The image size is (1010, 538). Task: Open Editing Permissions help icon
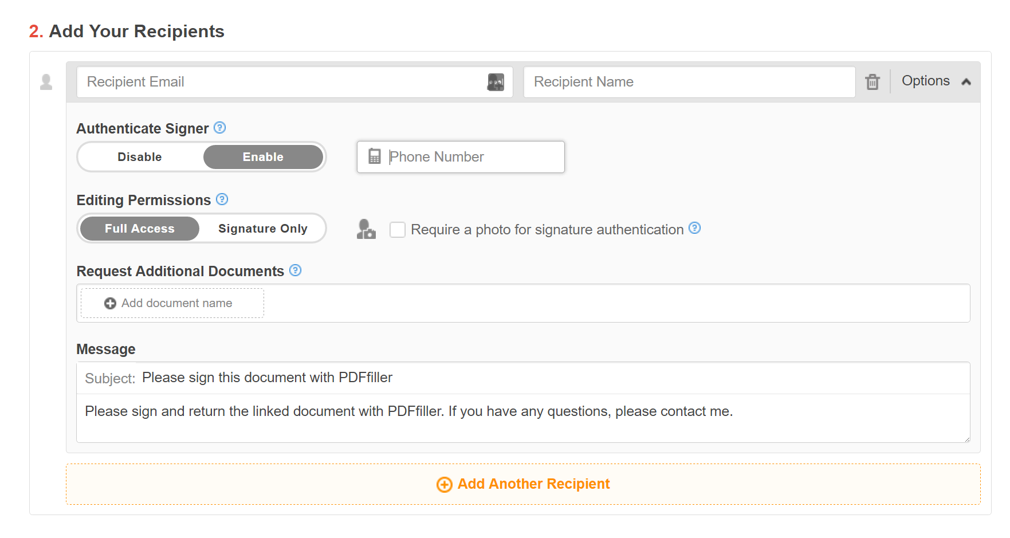pos(222,199)
